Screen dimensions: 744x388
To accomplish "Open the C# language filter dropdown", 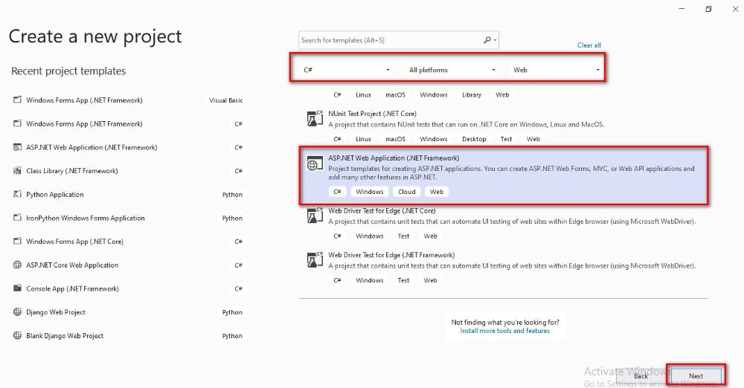I will pos(347,70).
